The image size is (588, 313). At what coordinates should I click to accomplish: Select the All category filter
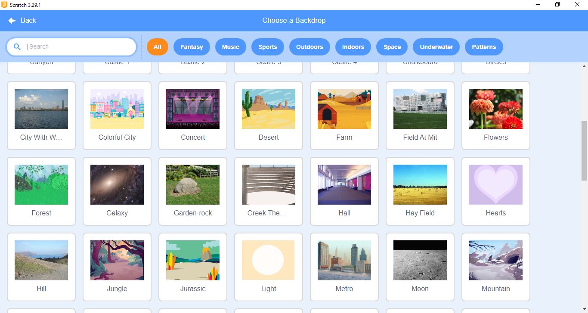click(x=158, y=47)
